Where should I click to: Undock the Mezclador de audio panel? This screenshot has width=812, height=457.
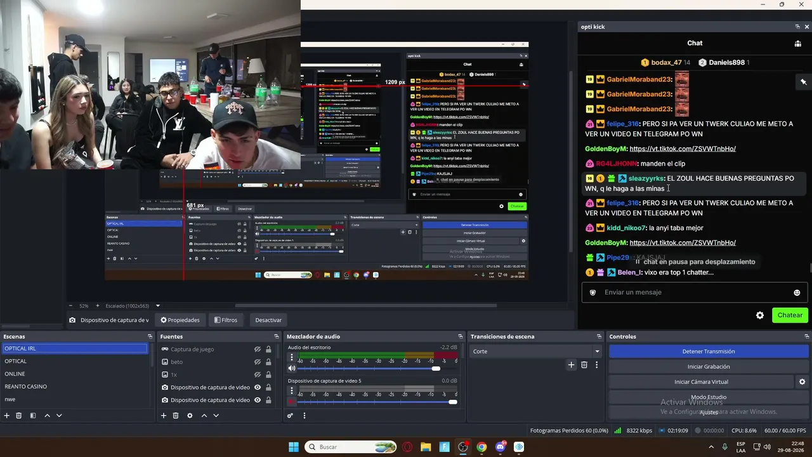pos(460,336)
